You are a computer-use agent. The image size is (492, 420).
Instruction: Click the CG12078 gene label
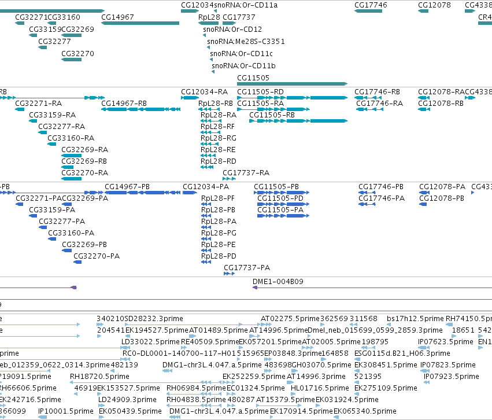(x=434, y=5)
